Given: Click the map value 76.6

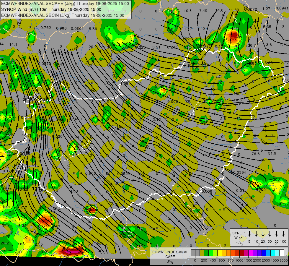Looking at the screenshot, I should point(255,154).
